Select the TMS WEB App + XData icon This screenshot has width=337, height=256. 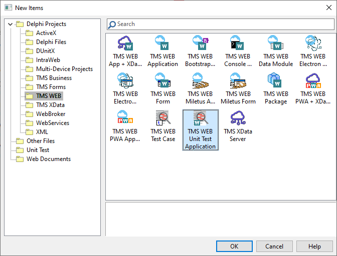125,43
